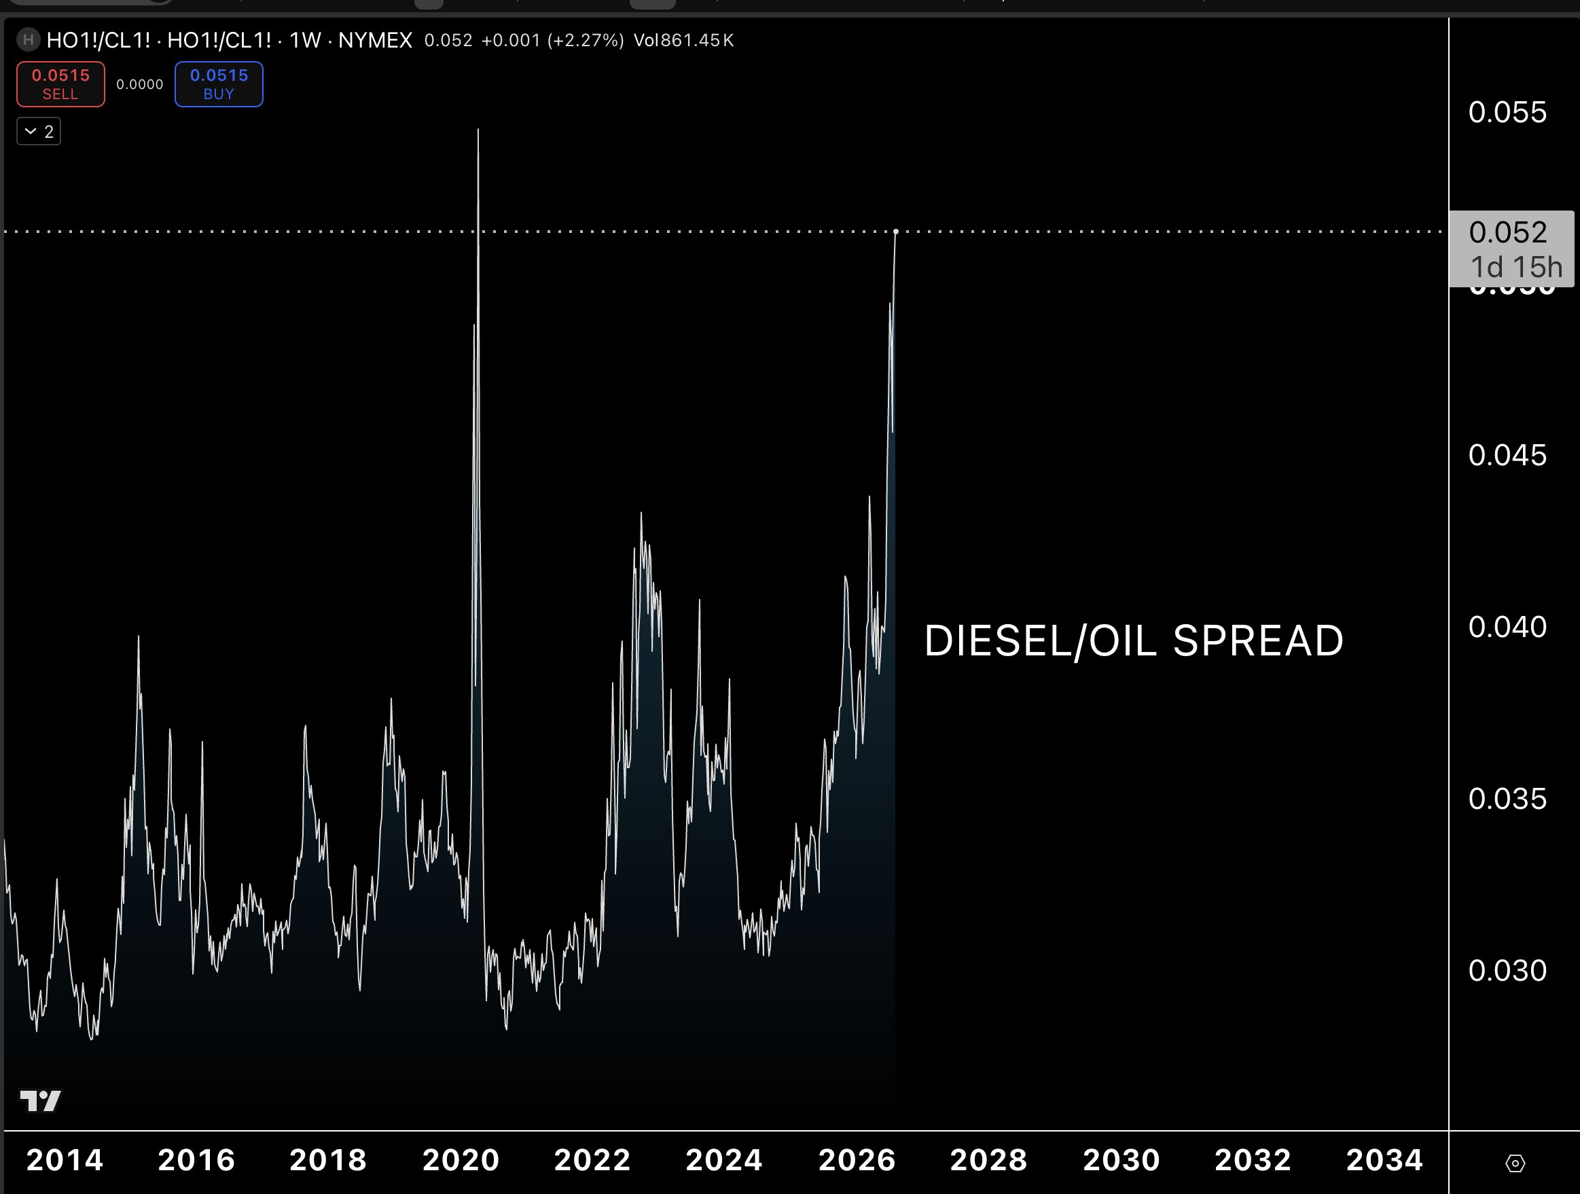Click the current price label 0.052 on axis
The image size is (1580, 1194).
[1508, 232]
